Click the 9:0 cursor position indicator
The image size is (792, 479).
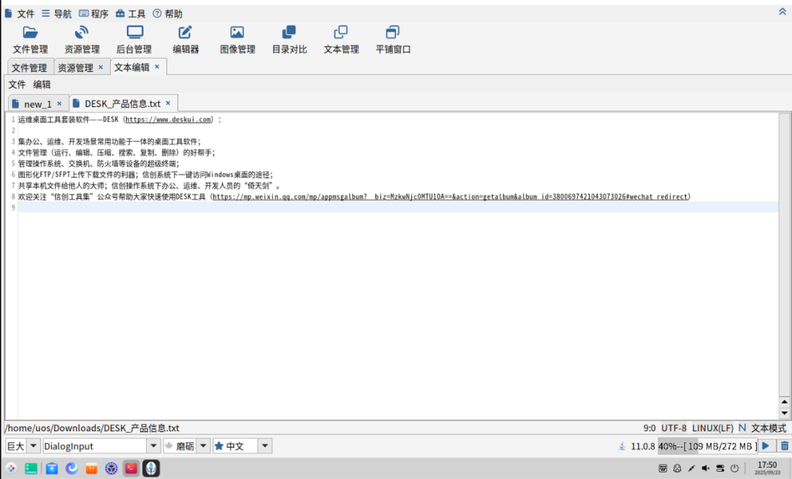click(x=649, y=428)
